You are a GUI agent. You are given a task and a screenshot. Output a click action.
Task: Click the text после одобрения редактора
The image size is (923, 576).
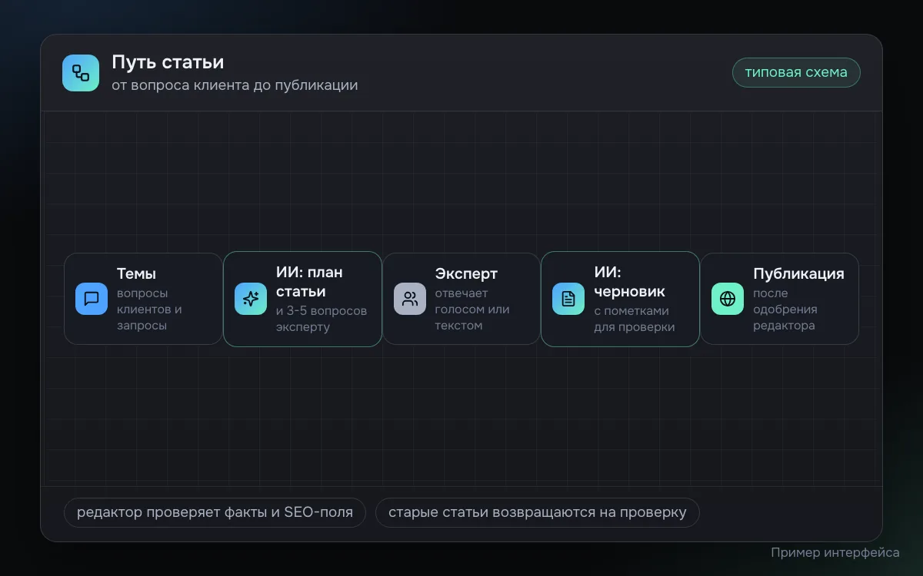click(x=785, y=310)
